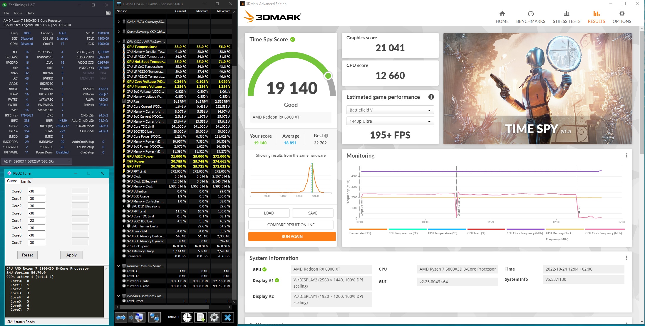Switch to Limits tab in PBO2 Tuner

coord(26,181)
